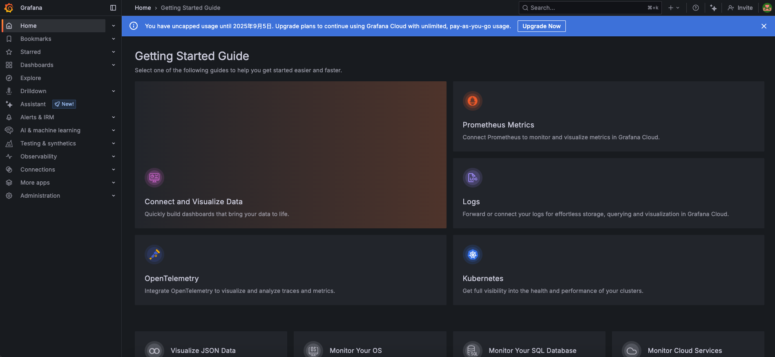The image size is (775, 357).
Task: Click the Prometheus flame icon
Action: [x=473, y=101]
